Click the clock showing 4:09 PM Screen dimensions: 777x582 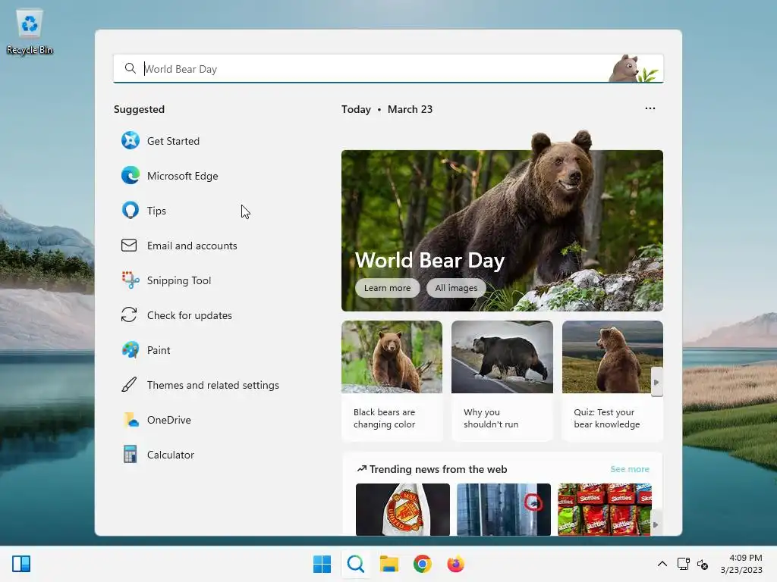[745, 558]
